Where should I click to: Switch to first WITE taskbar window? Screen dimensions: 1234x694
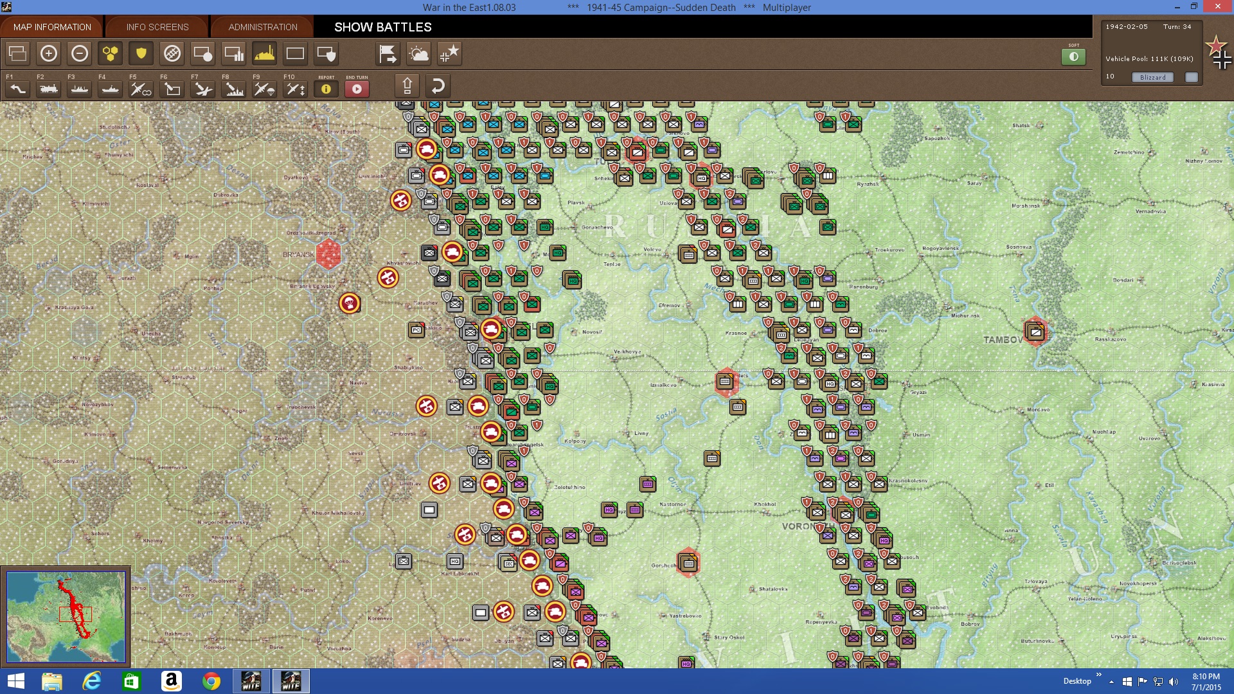click(x=251, y=681)
